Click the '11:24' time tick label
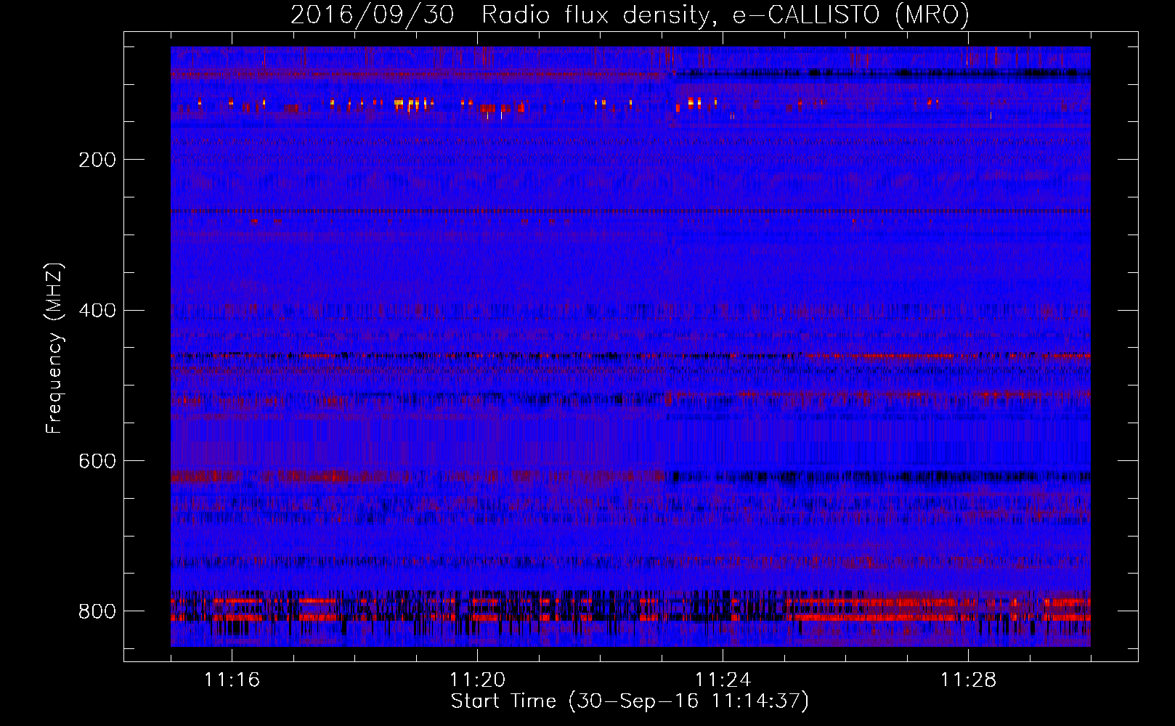 [723, 680]
